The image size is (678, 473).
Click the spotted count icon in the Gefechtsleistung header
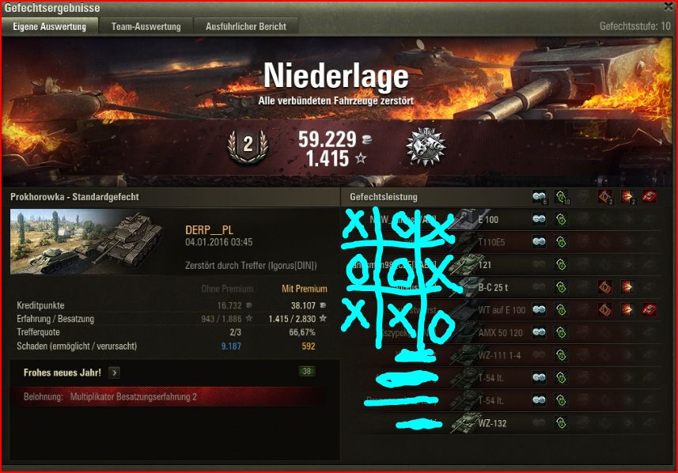click(540, 197)
